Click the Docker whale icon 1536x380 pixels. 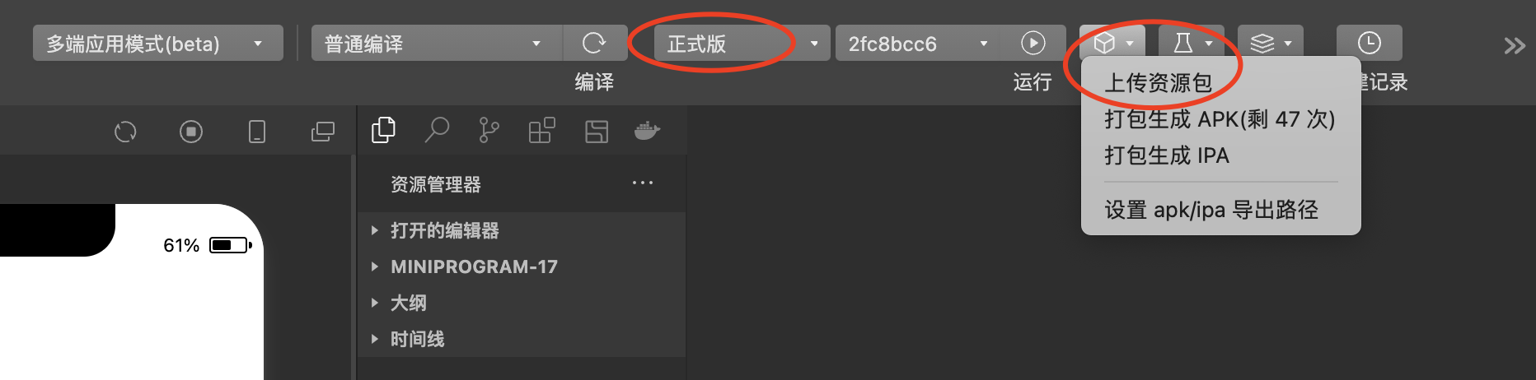[x=647, y=130]
